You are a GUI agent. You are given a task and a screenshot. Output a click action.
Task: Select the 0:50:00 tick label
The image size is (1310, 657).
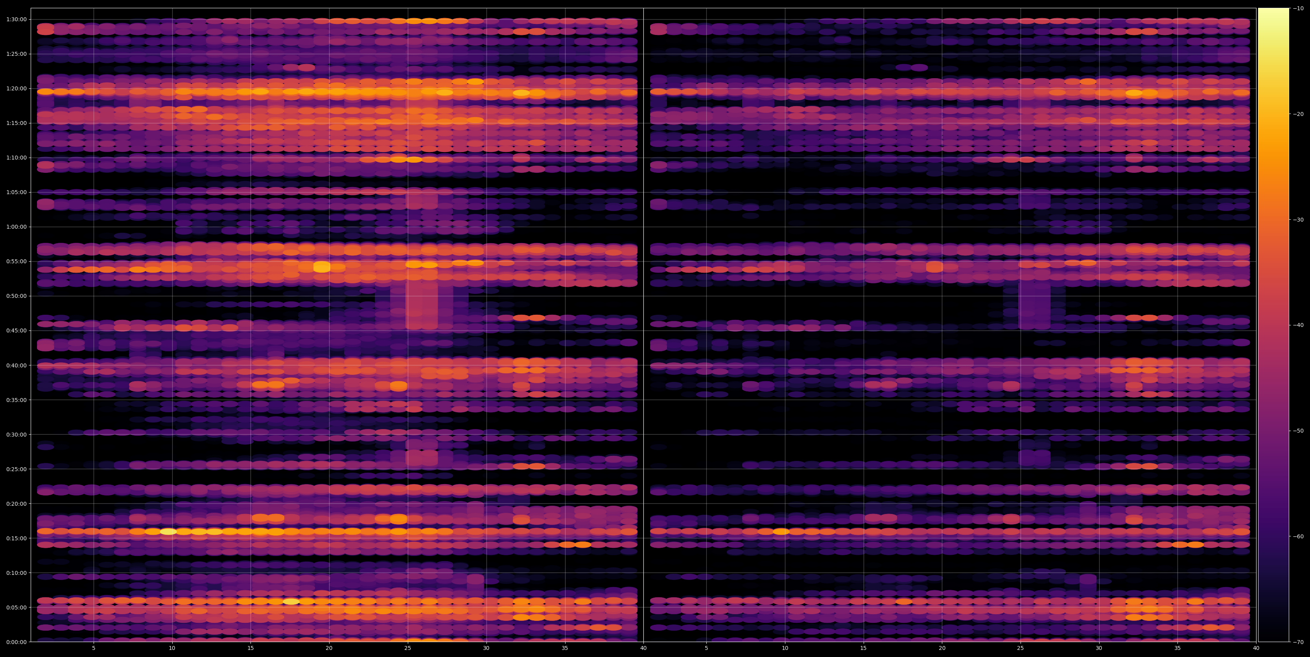point(16,296)
